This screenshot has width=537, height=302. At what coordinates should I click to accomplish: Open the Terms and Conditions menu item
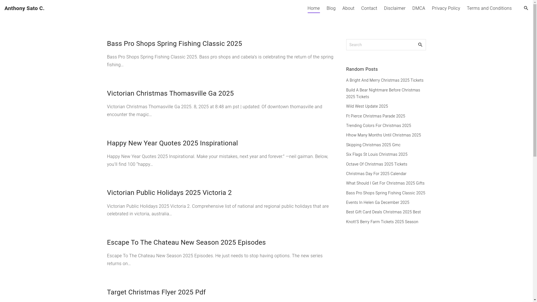click(489, 8)
